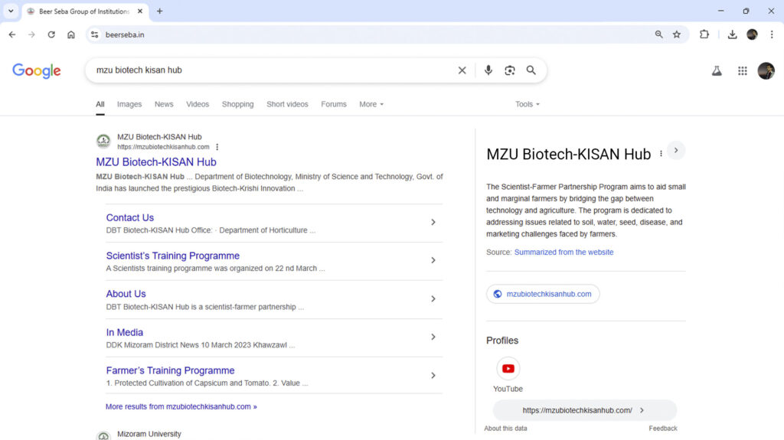This screenshot has width=784, height=440.
Task: Open the tab search dropdown arrow
Action: click(x=11, y=11)
